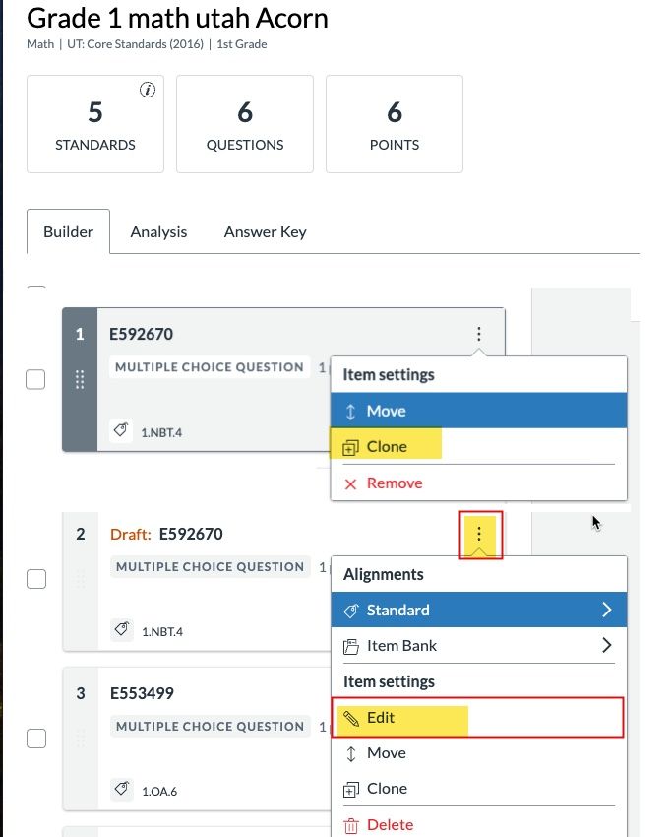Click the E553499 question title
The image size is (672, 837).
point(142,693)
